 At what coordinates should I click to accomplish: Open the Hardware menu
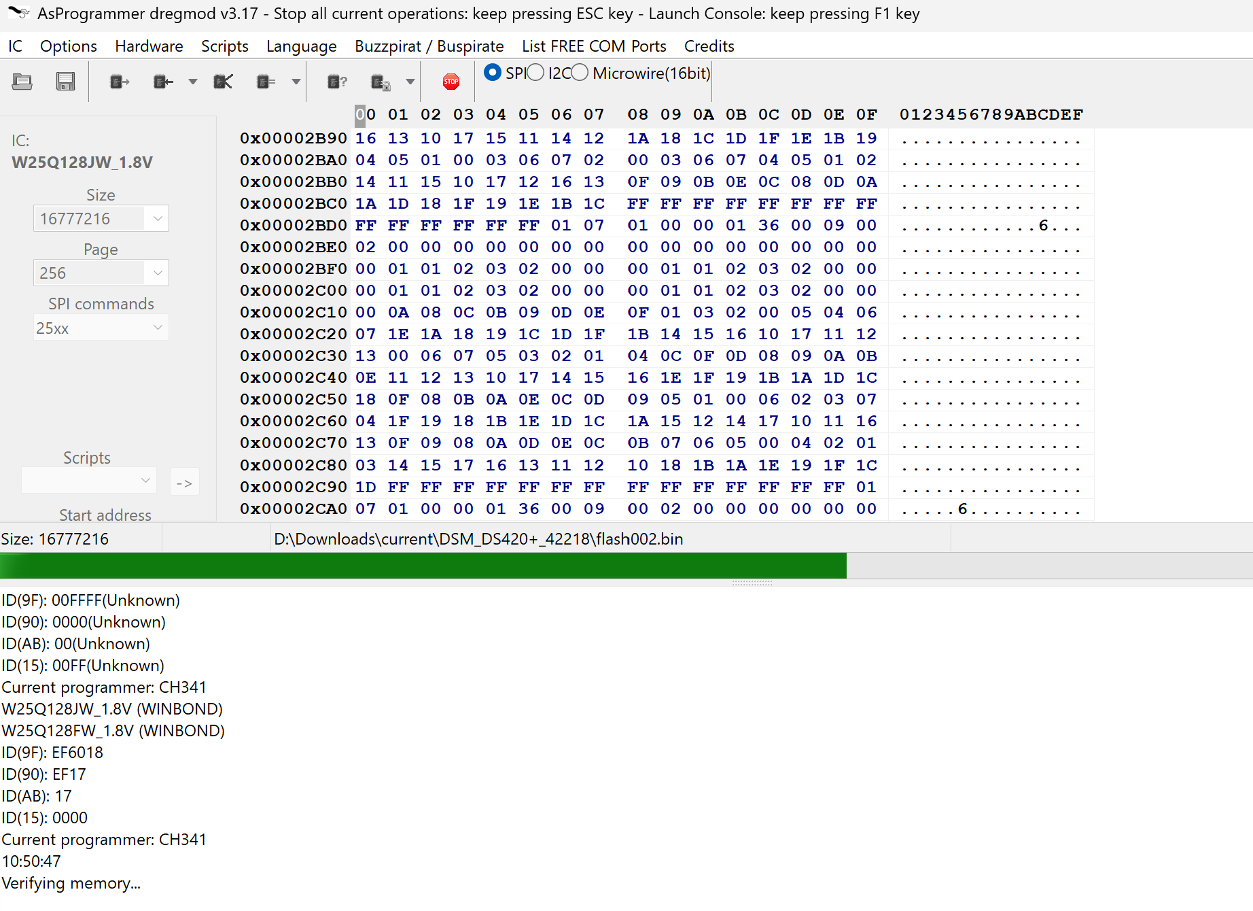tap(149, 46)
